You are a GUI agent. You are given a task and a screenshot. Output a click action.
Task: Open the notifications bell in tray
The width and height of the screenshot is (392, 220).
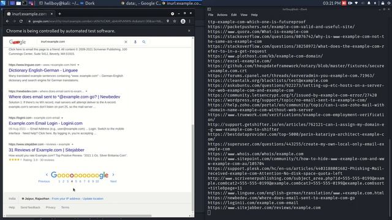click(x=369, y=3)
